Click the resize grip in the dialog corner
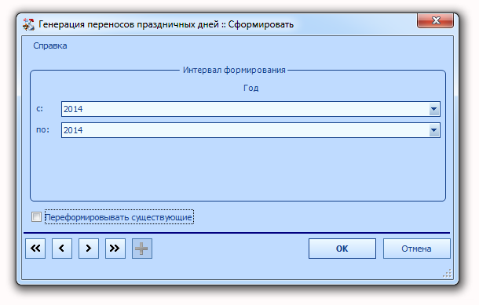This screenshot has height=305, width=479. coord(447,274)
